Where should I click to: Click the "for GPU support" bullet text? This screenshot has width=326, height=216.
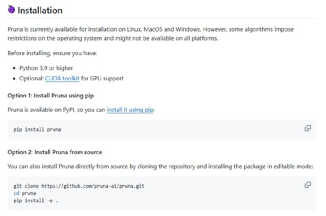[102, 78]
